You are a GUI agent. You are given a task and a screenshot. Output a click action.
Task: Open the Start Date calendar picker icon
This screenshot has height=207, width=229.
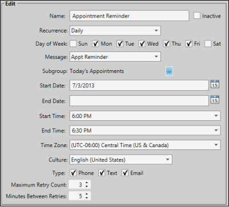click(x=215, y=84)
